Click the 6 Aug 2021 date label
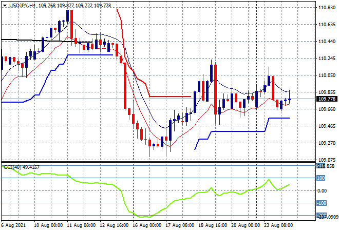Image resolution: width=339 pixels, height=231 pixels. point(13,225)
